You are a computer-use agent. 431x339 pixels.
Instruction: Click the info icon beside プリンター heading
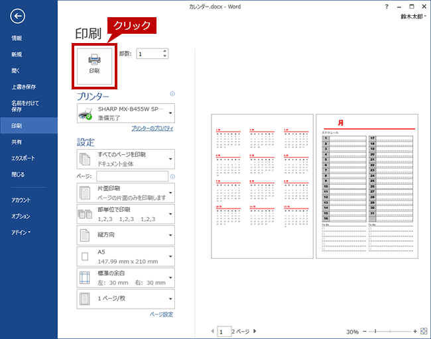click(172, 94)
